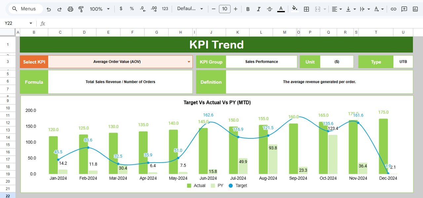Toggle bold formatting

tap(248, 9)
